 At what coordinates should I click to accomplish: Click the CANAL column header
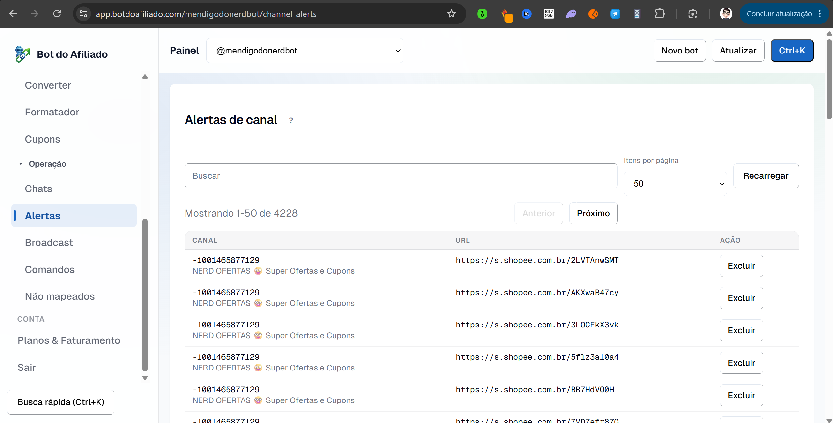[x=205, y=240]
